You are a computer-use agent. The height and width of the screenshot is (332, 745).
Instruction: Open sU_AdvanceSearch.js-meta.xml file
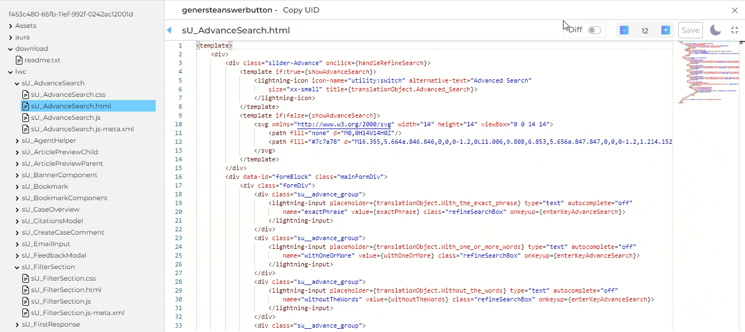[82, 129]
